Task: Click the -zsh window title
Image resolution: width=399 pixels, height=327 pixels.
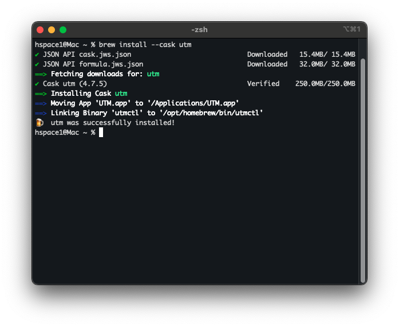Action: pos(199,30)
